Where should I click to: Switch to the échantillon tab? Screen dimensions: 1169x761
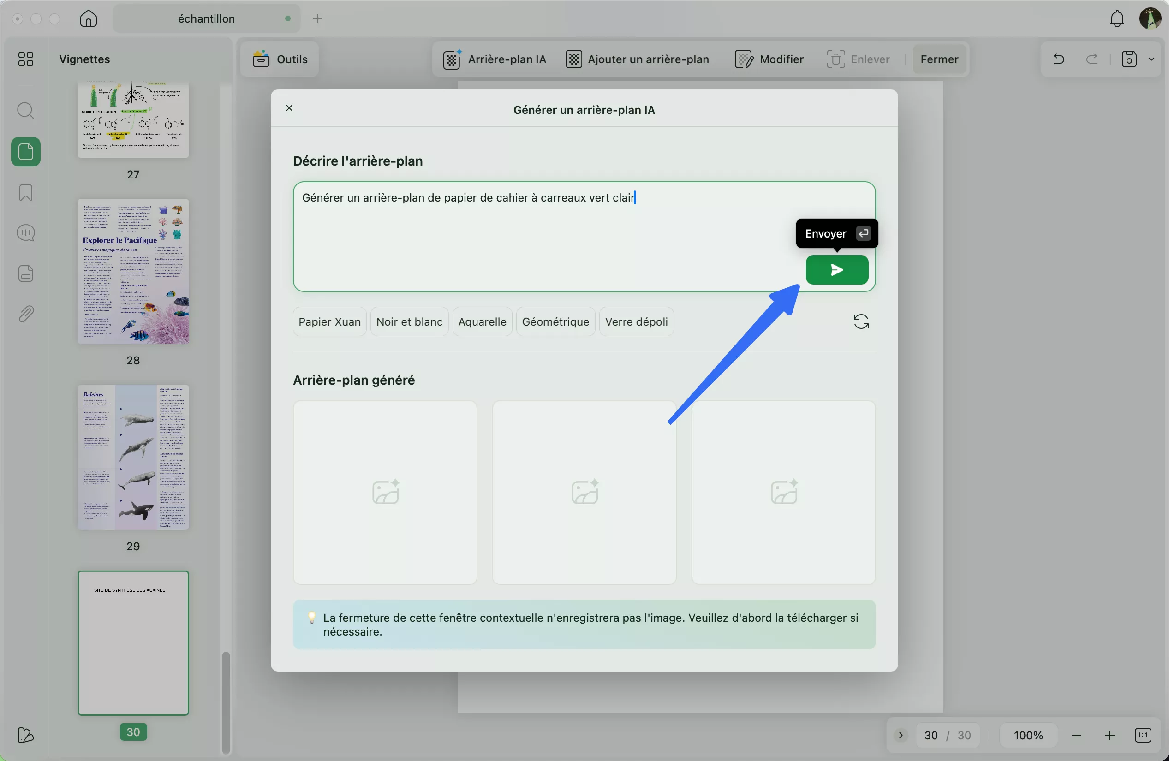tap(206, 18)
